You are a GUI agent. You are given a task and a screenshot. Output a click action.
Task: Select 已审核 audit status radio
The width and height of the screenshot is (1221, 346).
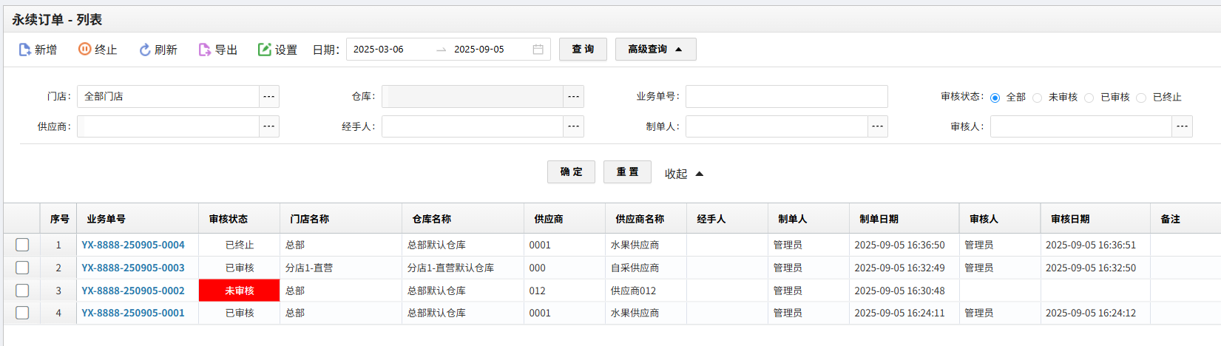tap(1089, 98)
